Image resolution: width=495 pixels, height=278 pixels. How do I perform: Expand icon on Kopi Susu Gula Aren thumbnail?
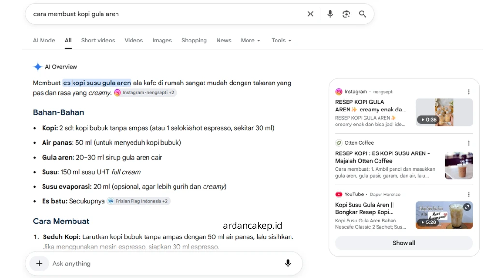point(467,207)
